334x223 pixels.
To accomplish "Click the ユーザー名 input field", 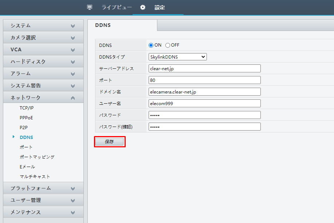I will point(205,103).
